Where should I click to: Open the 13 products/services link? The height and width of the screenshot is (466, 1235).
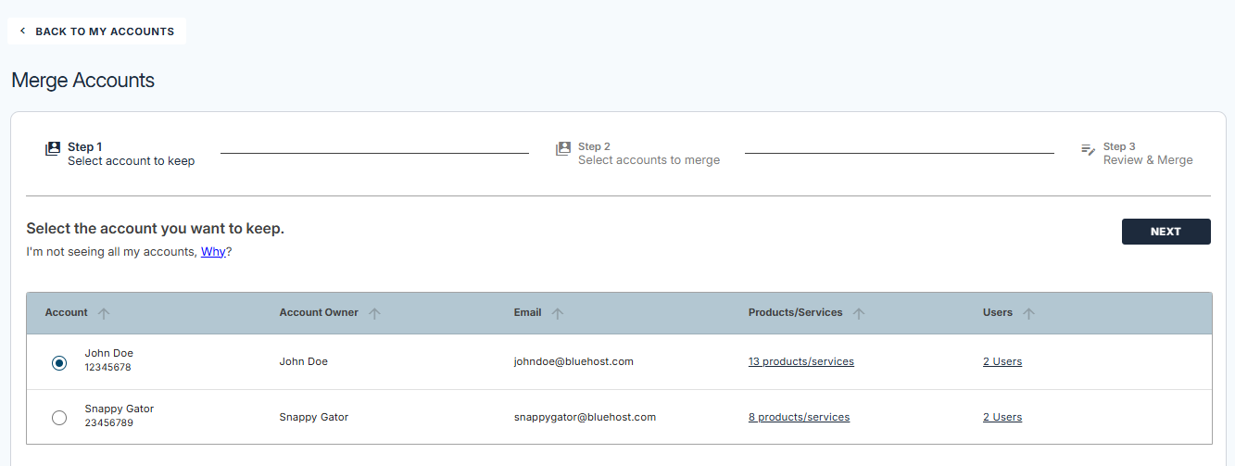(x=801, y=361)
